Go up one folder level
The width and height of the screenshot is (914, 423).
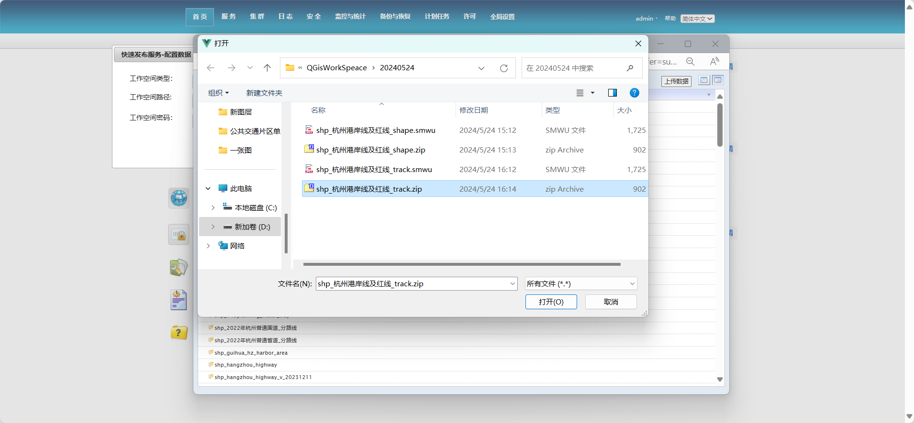tap(268, 68)
